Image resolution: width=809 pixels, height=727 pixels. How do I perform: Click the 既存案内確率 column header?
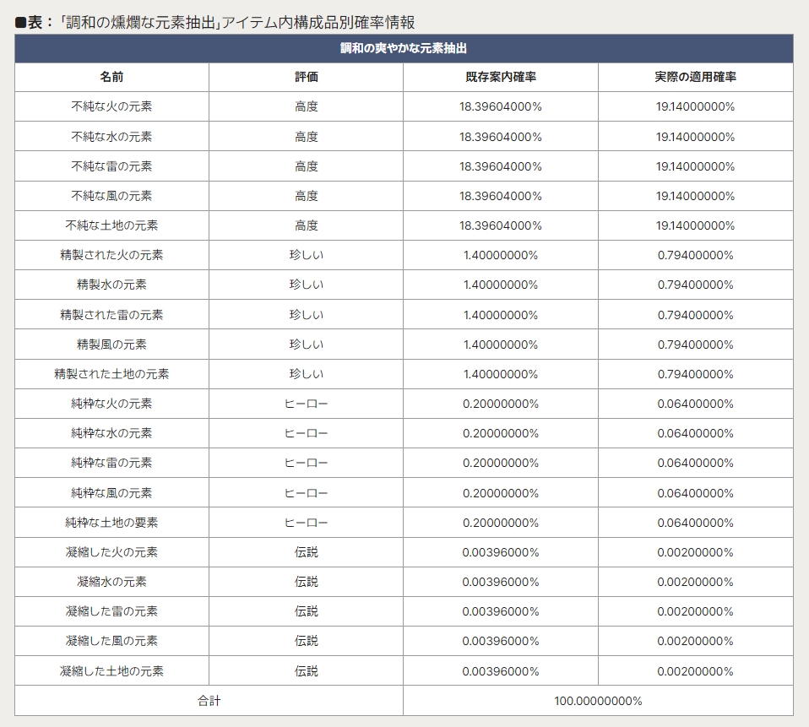(501, 78)
